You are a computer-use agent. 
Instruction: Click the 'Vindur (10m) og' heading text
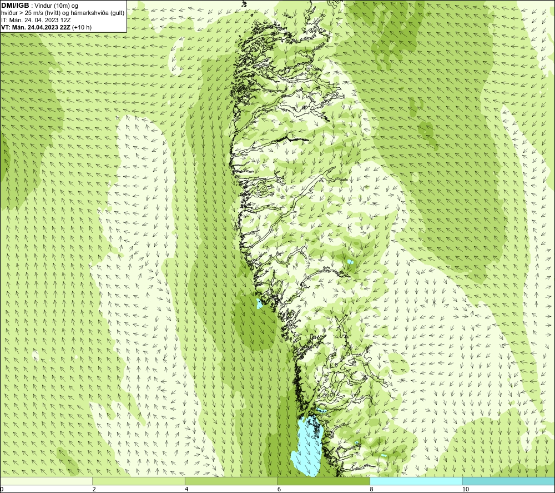pyautogui.click(x=56, y=6)
